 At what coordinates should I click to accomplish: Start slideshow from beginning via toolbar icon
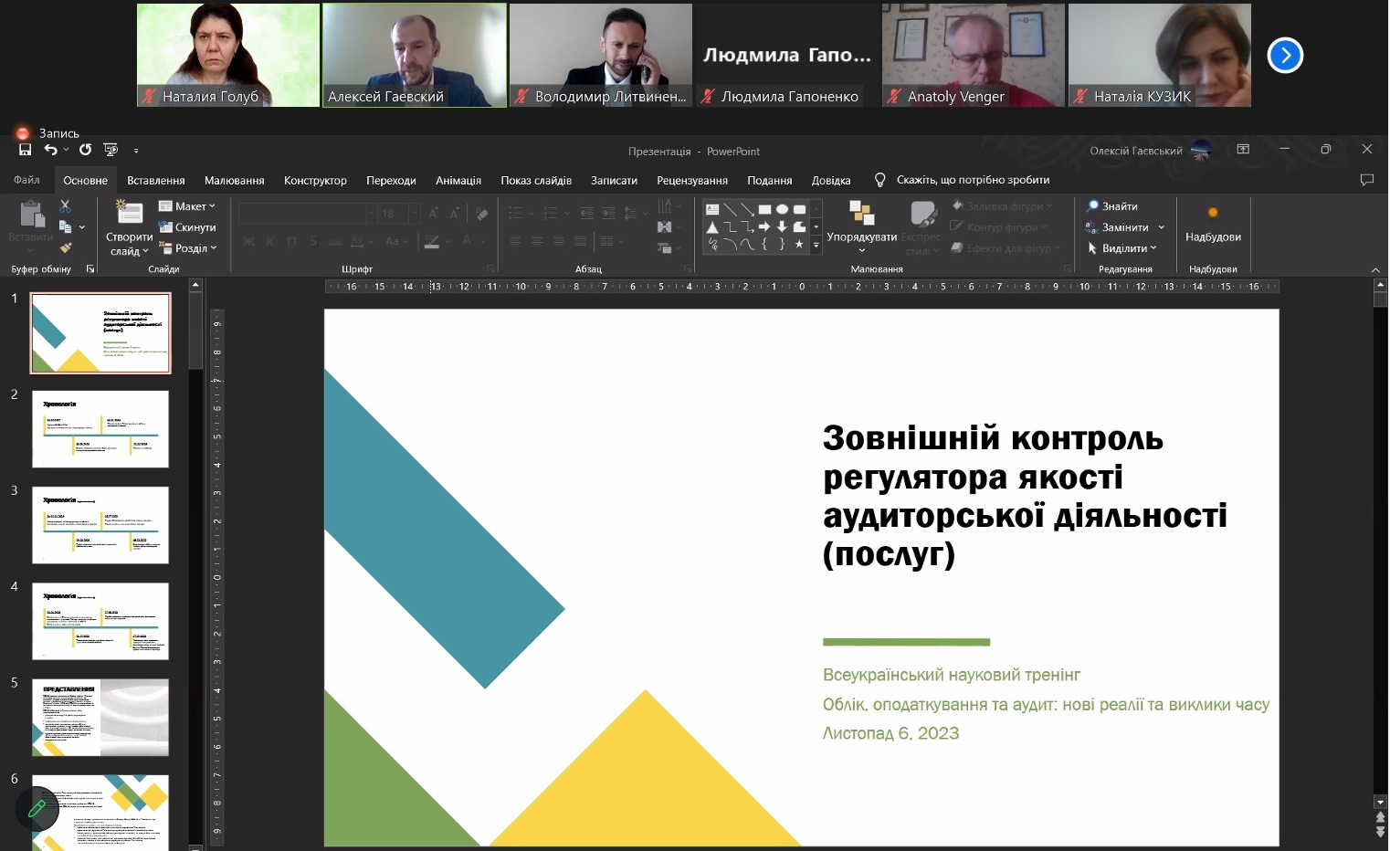pyautogui.click(x=111, y=150)
